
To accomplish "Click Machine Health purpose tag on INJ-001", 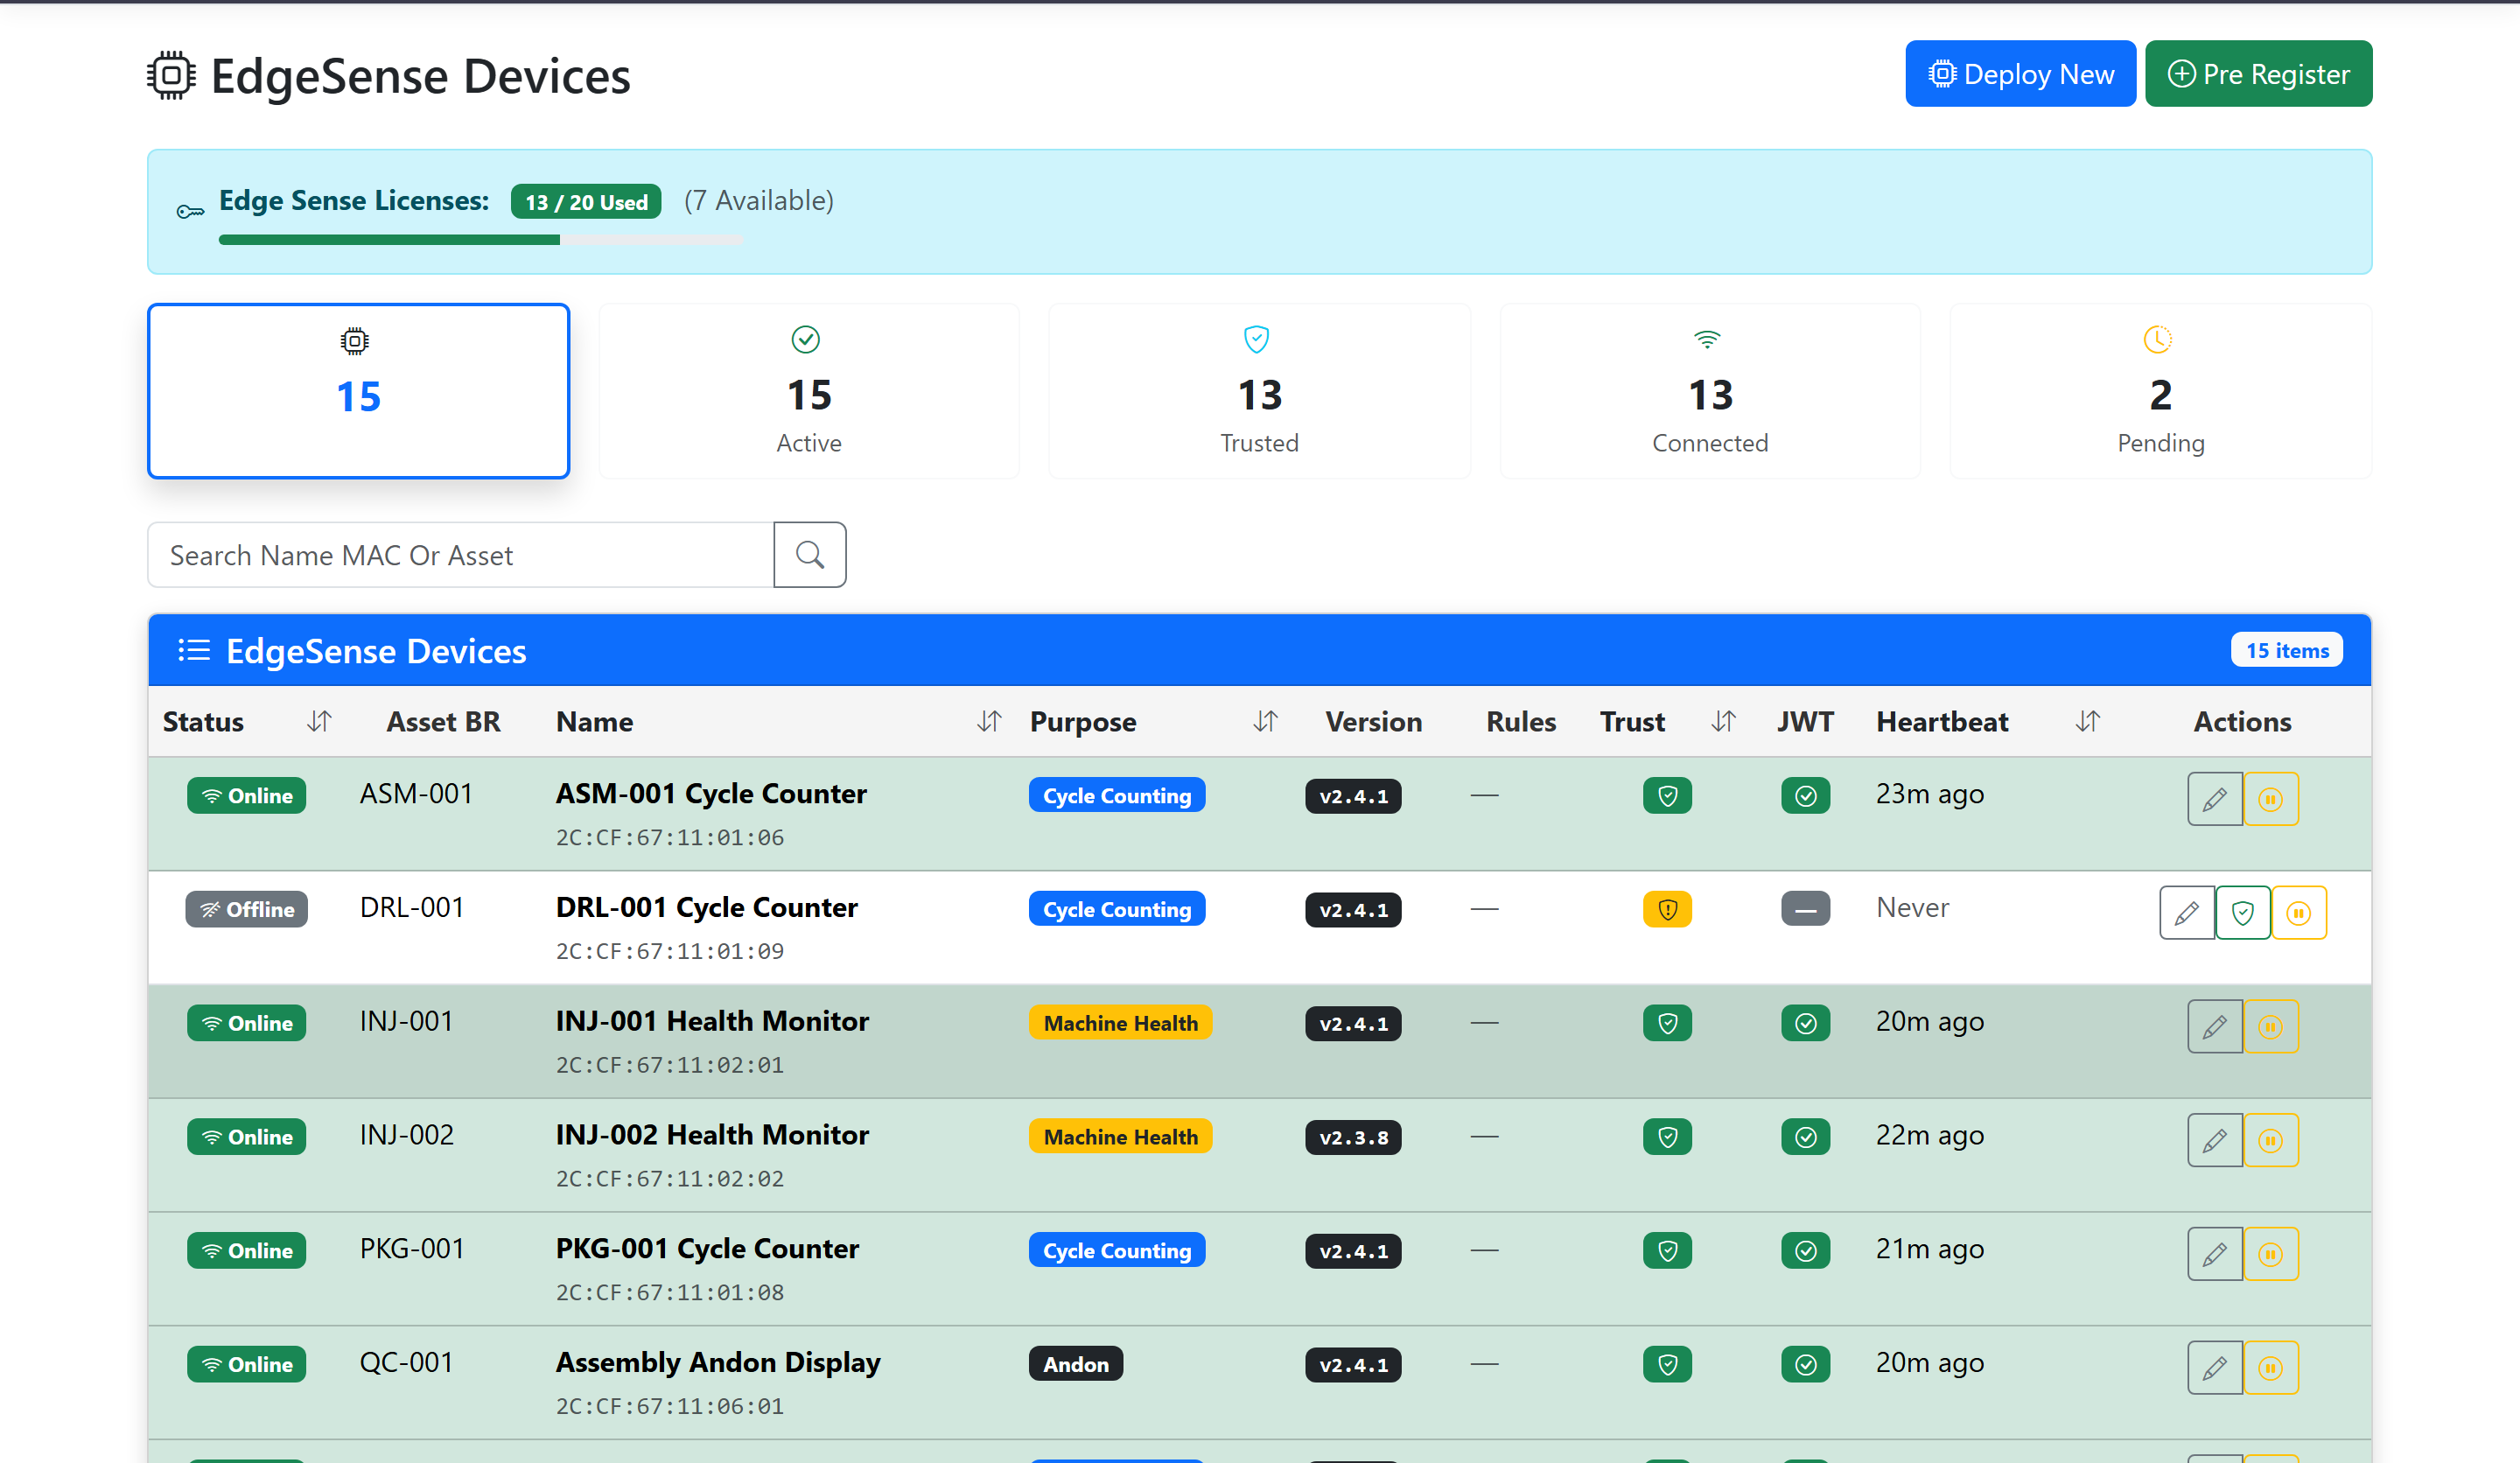I will [1120, 1023].
